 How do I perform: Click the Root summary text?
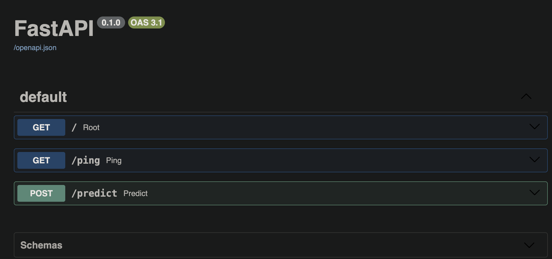(x=91, y=127)
